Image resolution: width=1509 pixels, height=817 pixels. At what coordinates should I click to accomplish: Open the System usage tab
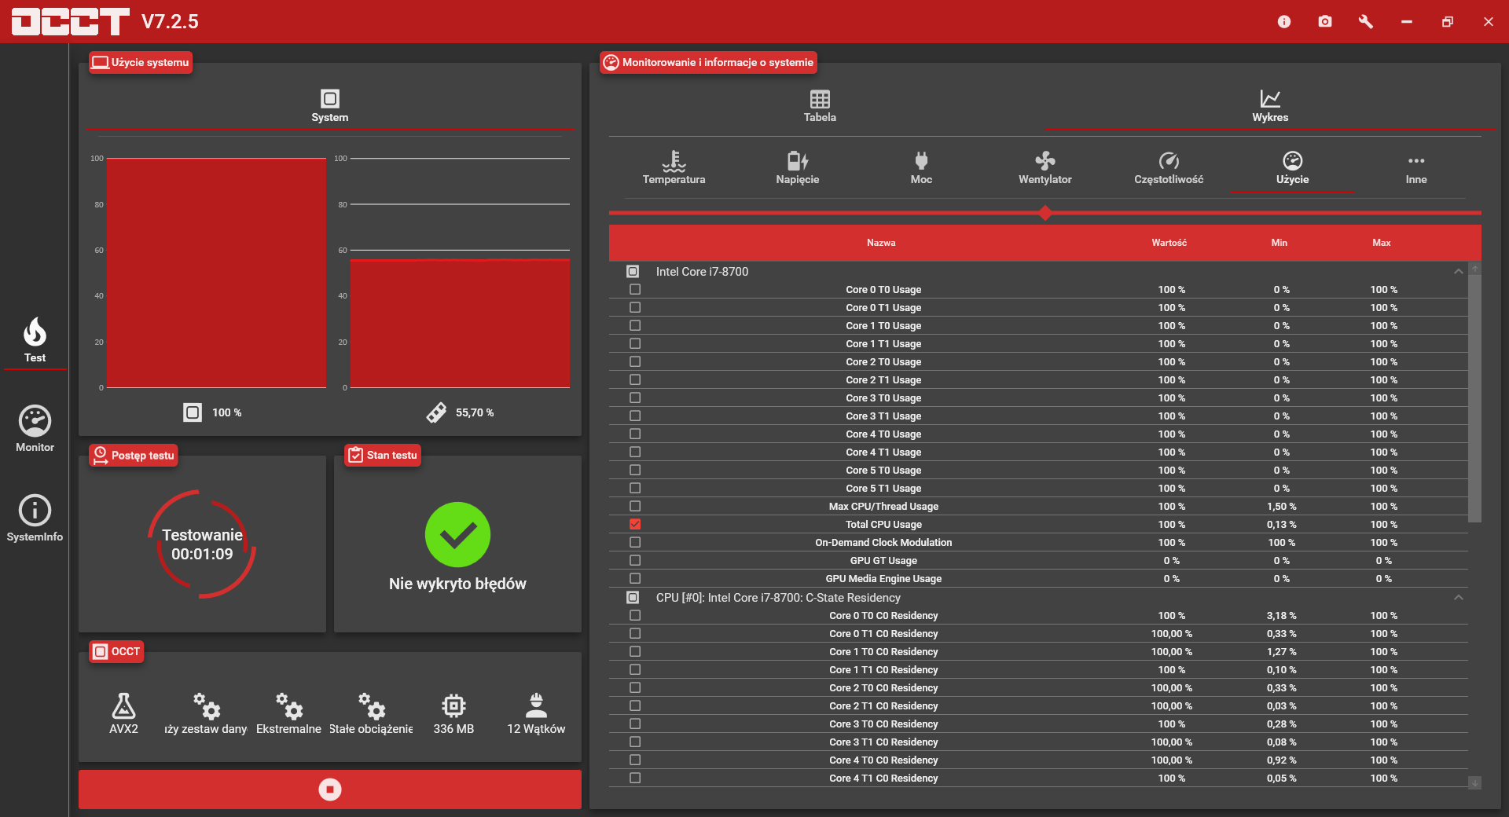pyautogui.click(x=329, y=106)
